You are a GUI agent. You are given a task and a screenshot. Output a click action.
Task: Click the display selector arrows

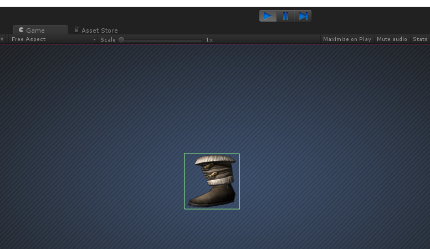click(2, 39)
